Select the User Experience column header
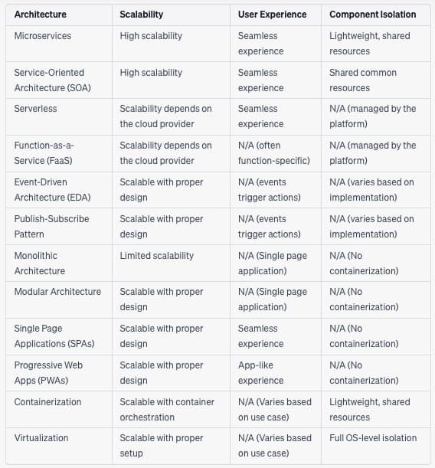The width and height of the screenshot is (435, 468). click(272, 15)
